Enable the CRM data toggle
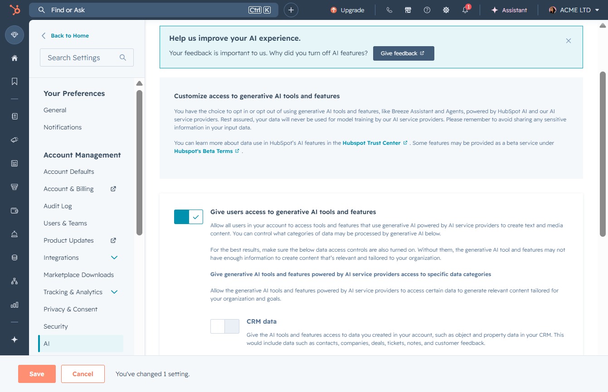The image size is (608, 392). (225, 326)
